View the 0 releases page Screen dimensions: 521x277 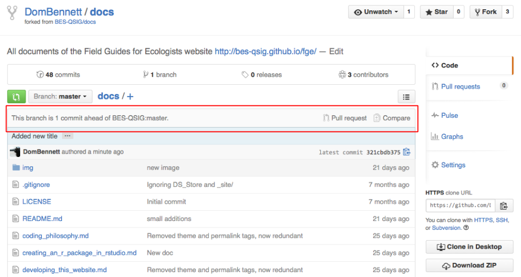coord(262,74)
